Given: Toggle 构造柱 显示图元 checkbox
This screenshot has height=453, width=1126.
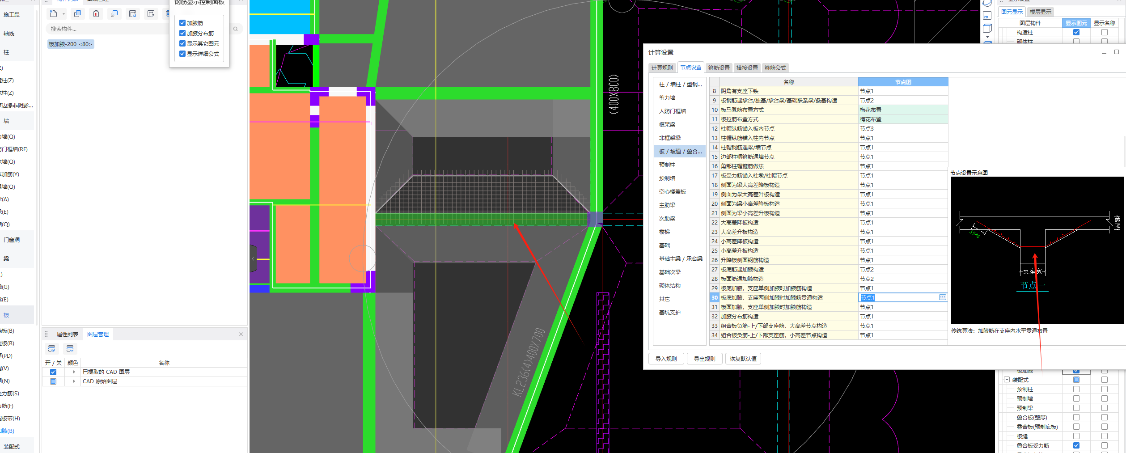Looking at the screenshot, I should (1076, 32).
